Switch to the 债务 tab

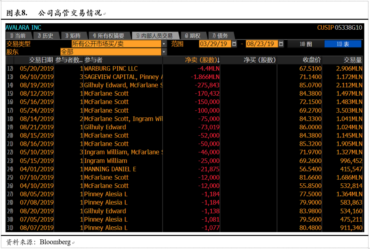pyautogui.click(x=221, y=36)
